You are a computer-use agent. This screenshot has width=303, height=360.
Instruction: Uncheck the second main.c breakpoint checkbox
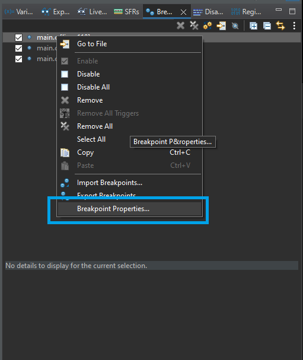click(x=18, y=48)
